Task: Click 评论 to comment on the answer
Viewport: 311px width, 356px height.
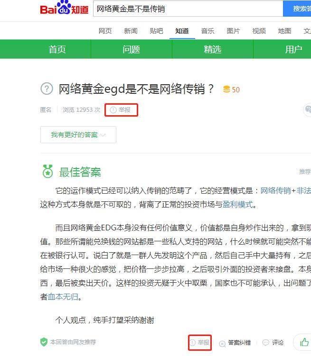Action: point(273,342)
